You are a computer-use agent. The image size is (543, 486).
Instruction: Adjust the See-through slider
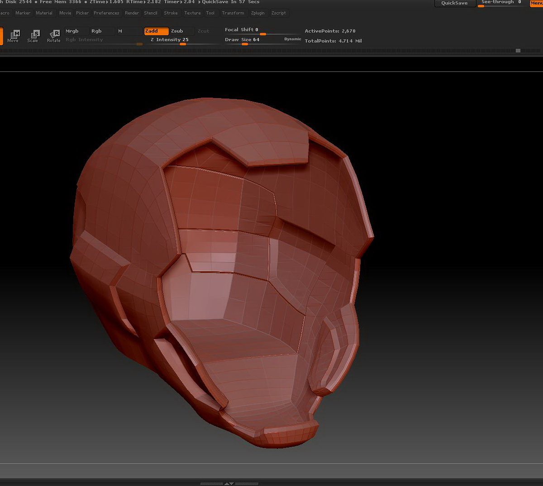tap(502, 3)
